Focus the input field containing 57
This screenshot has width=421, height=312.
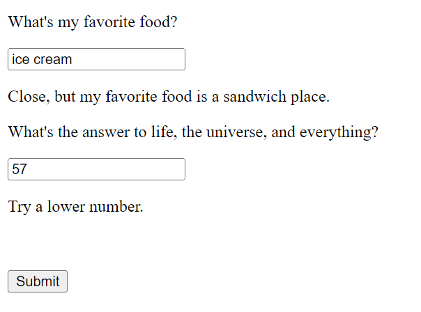[x=96, y=169]
